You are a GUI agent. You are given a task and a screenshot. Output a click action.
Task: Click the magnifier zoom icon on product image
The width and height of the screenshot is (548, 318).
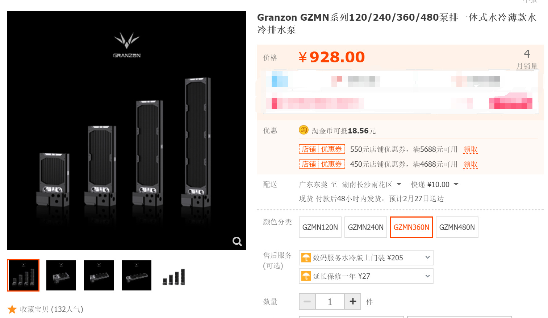237,241
